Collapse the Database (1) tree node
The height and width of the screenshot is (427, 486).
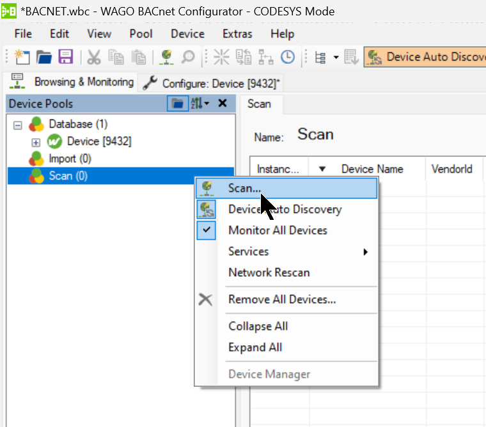coord(18,125)
